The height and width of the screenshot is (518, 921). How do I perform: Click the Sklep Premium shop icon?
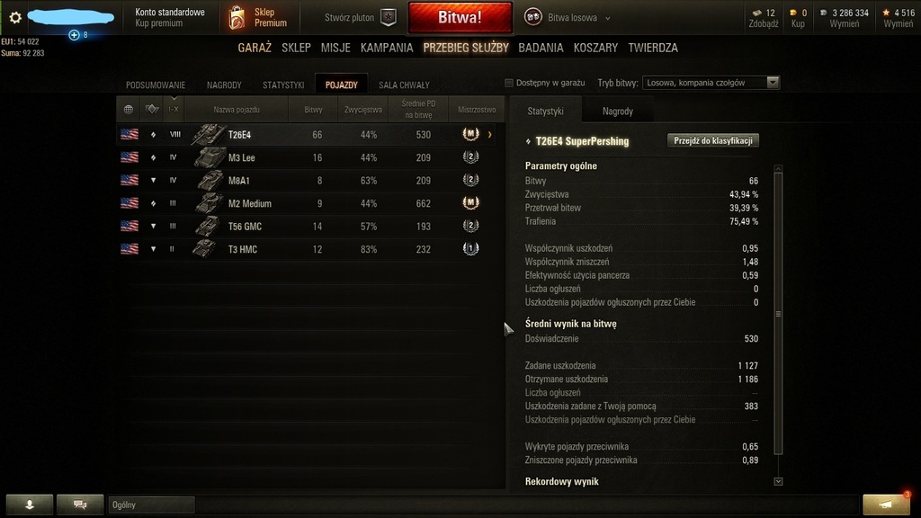click(237, 18)
